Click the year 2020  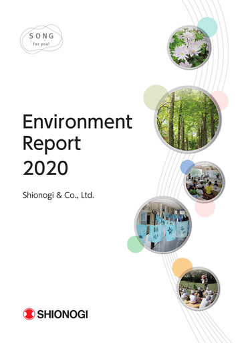(45, 168)
